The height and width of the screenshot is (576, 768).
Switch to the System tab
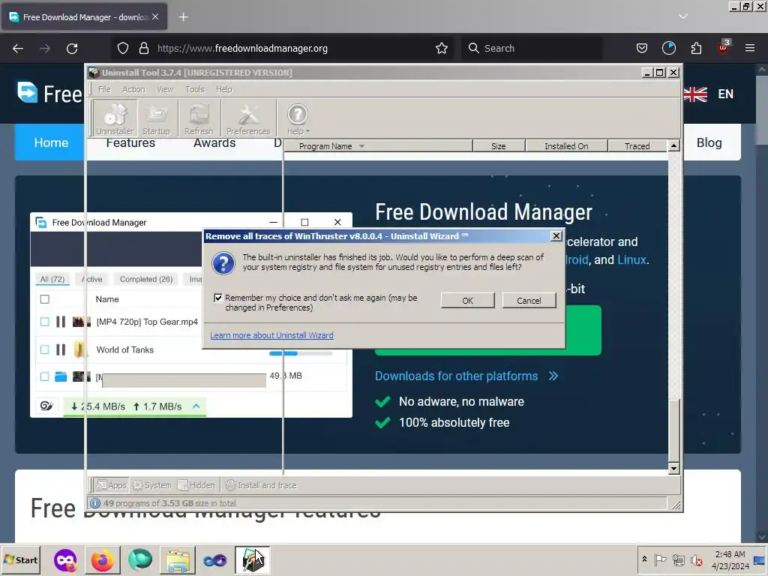[x=152, y=485]
